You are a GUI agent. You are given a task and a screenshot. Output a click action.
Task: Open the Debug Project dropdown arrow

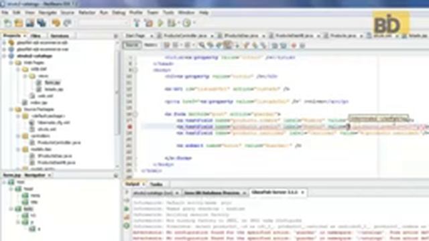point(179,23)
